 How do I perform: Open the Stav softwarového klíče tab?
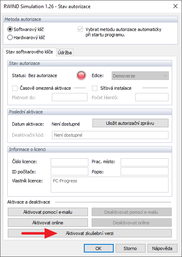click(x=29, y=52)
